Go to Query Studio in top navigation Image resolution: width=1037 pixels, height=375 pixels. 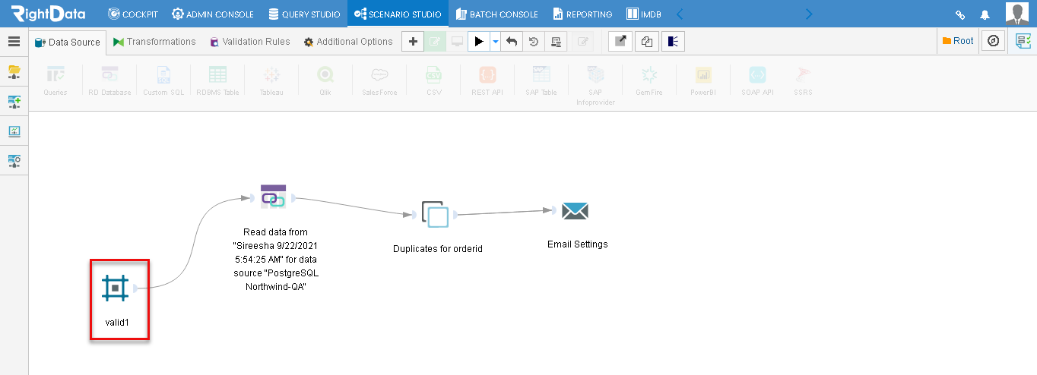pyautogui.click(x=304, y=14)
